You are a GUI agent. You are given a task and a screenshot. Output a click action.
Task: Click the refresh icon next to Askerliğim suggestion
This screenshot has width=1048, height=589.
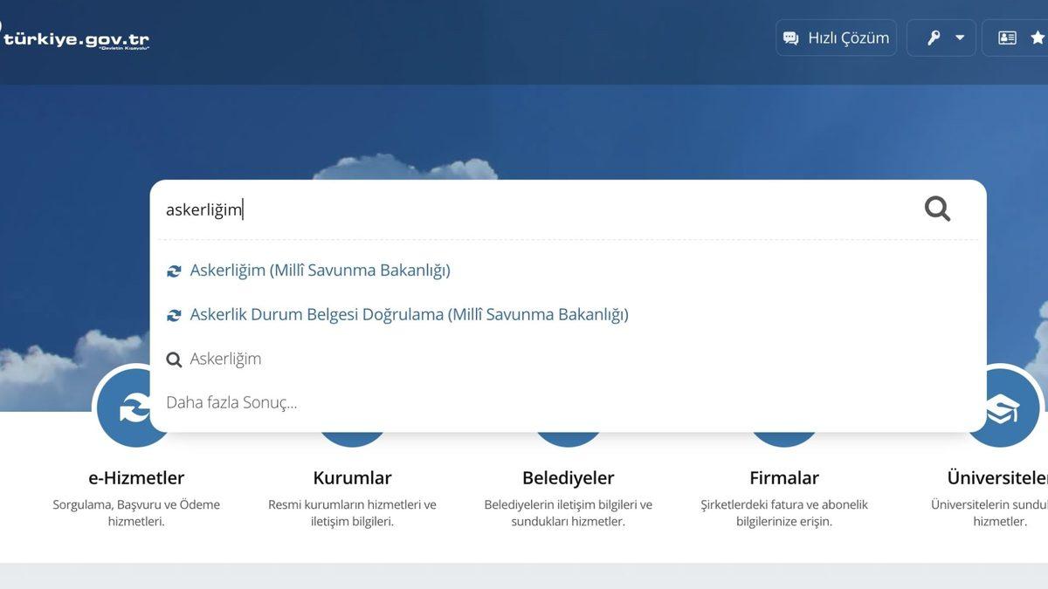[x=173, y=270]
